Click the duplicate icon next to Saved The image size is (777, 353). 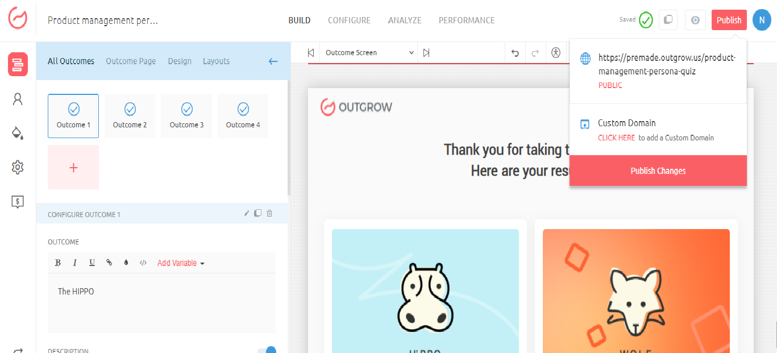click(x=668, y=20)
